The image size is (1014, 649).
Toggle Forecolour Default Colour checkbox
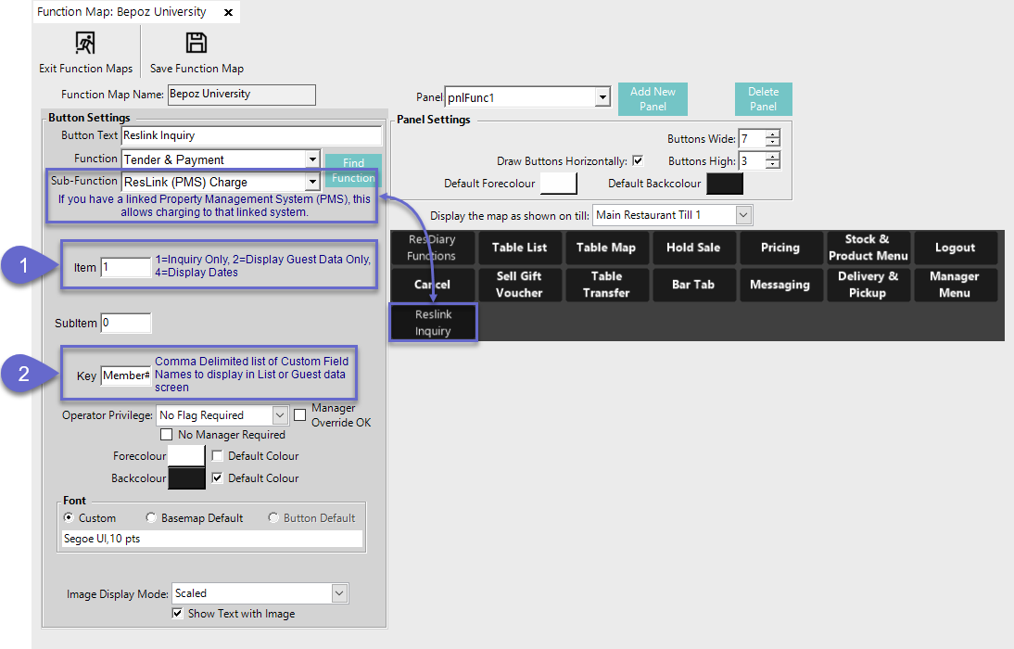click(217, 455)
